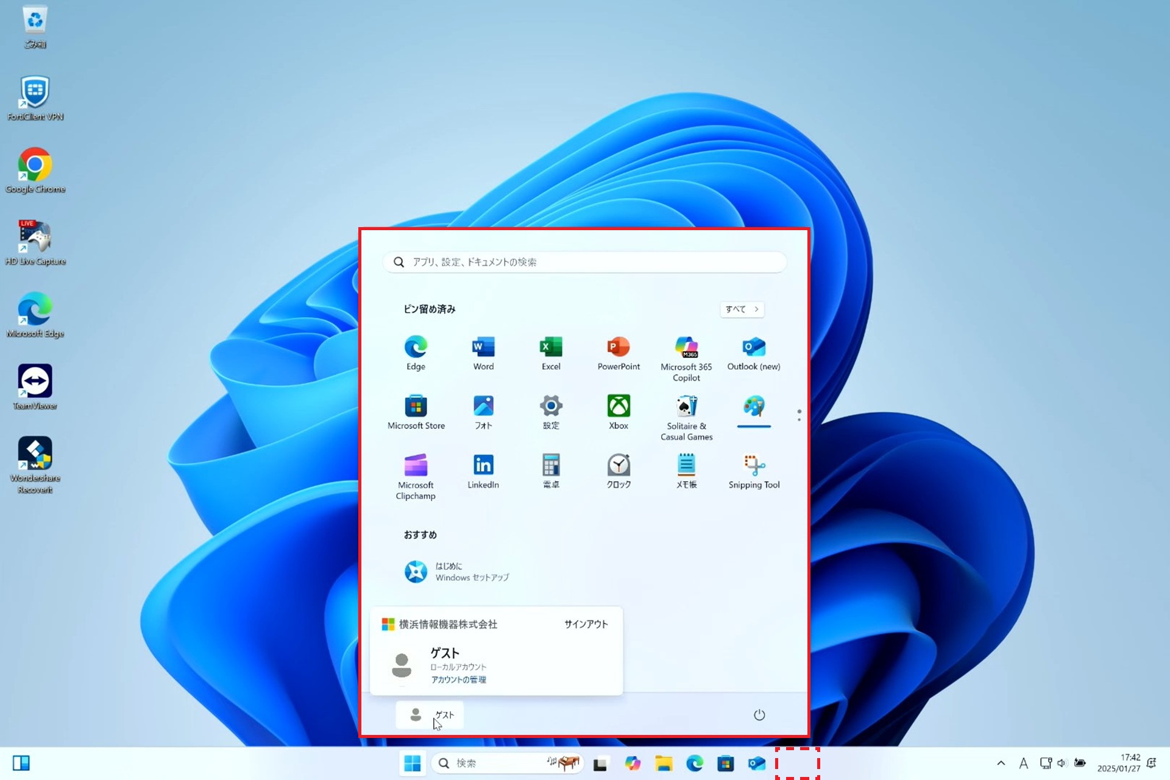Open the フォト app
The image size is (1170, 780).
coord(483,412)
